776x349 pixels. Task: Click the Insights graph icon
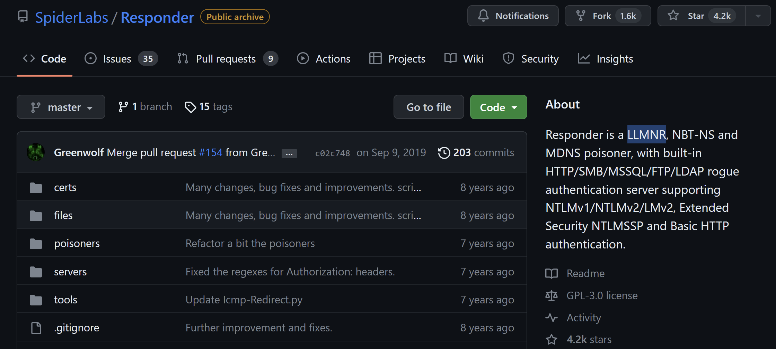pos(584,58)
